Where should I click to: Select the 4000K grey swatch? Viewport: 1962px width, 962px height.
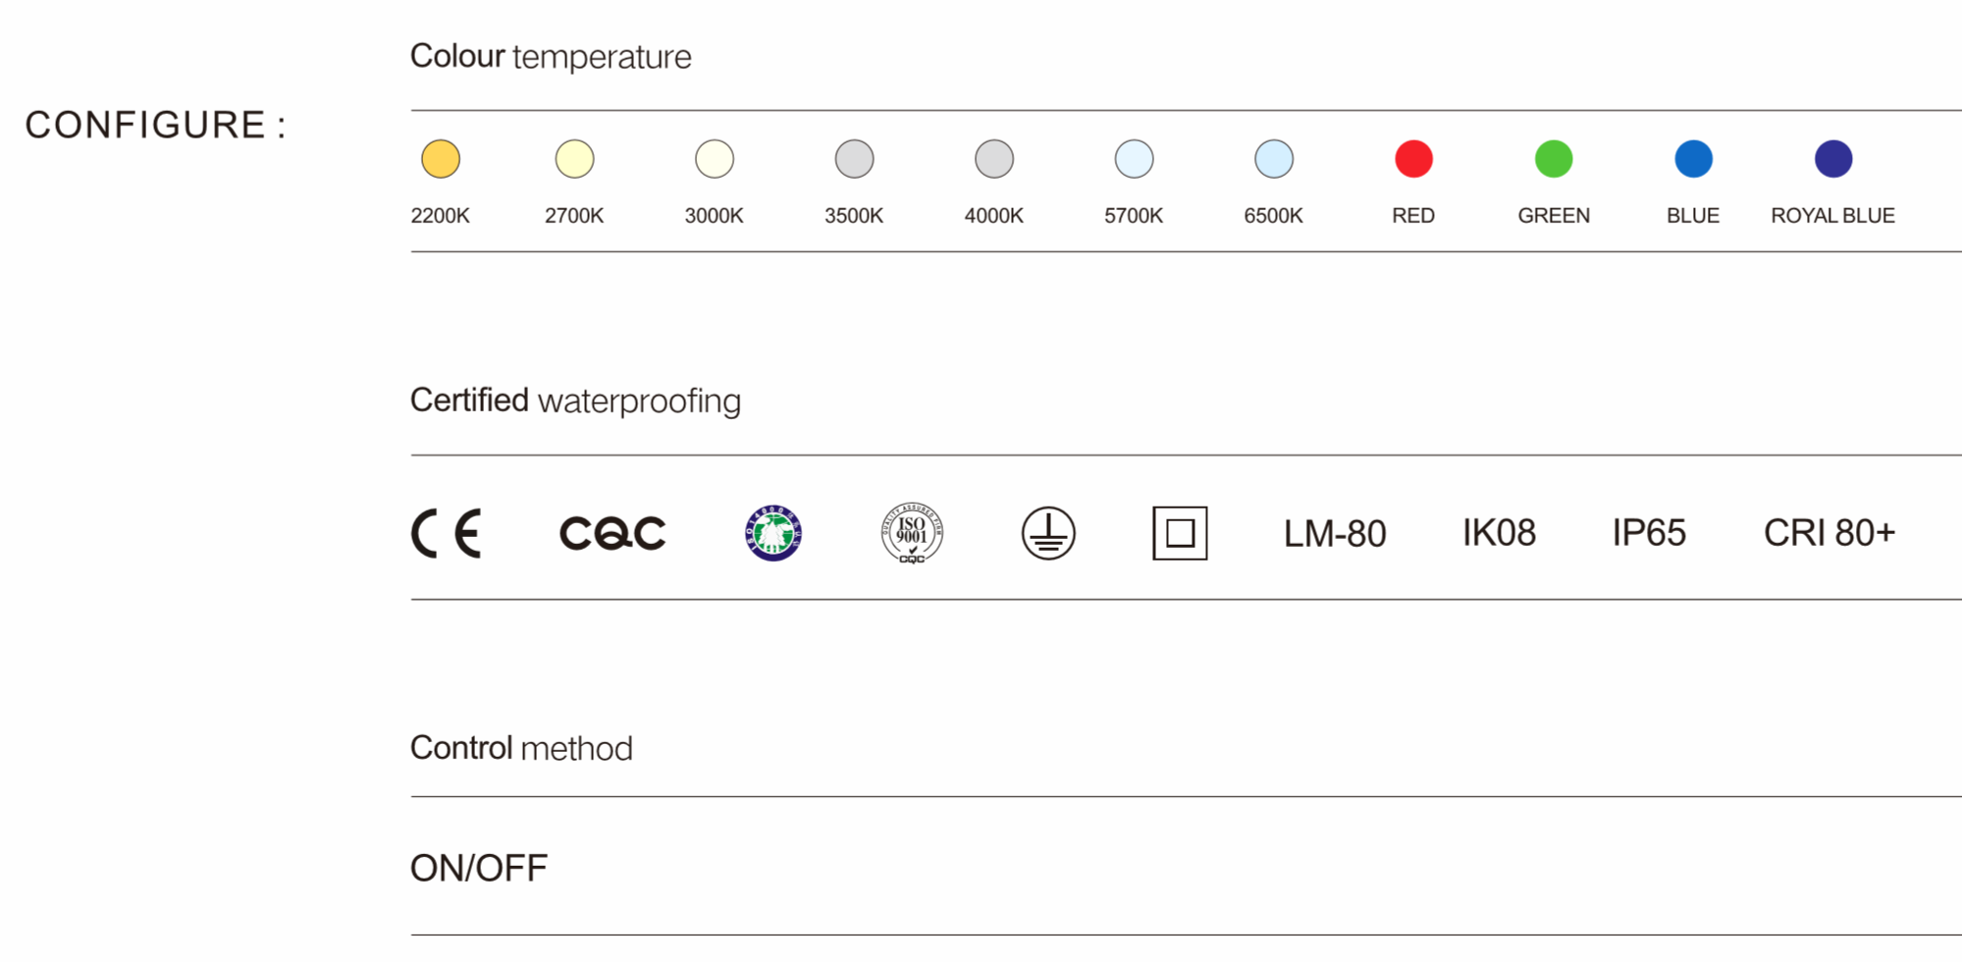[994, 159]
